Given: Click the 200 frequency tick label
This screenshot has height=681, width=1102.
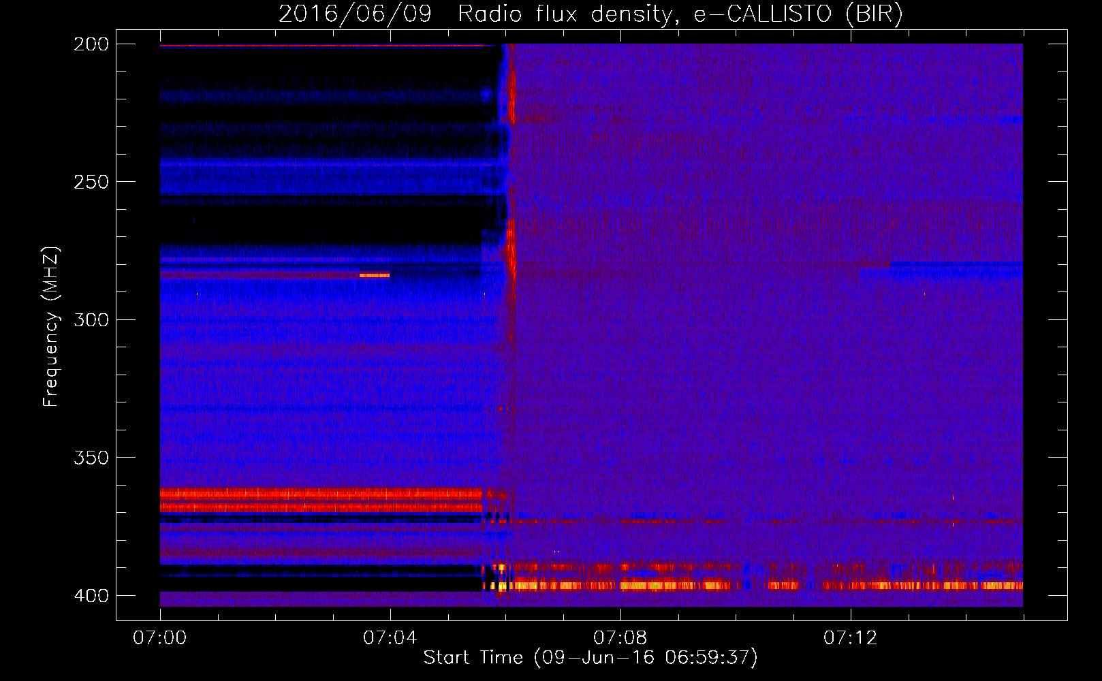Looking at the screenshot, I should pyautogui.click(x=91, y=44).
